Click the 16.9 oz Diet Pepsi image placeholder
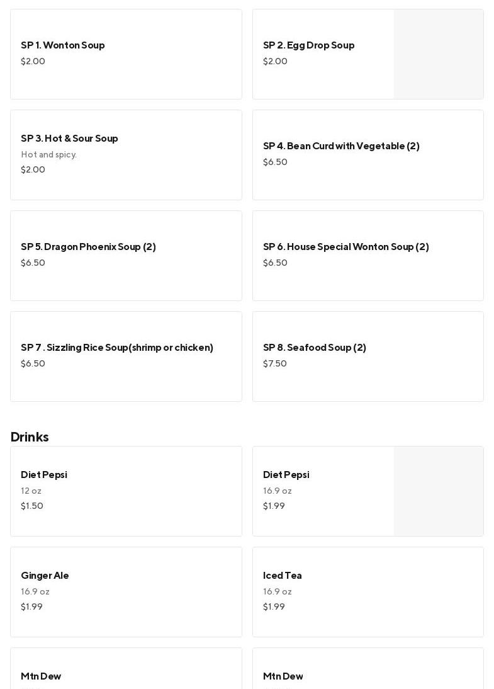494x689 pixels. tap(439, 491)
